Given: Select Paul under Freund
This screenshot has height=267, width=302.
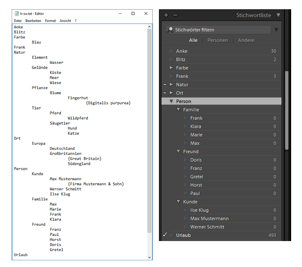Looking at the screenshot, I should pos(222,193).
